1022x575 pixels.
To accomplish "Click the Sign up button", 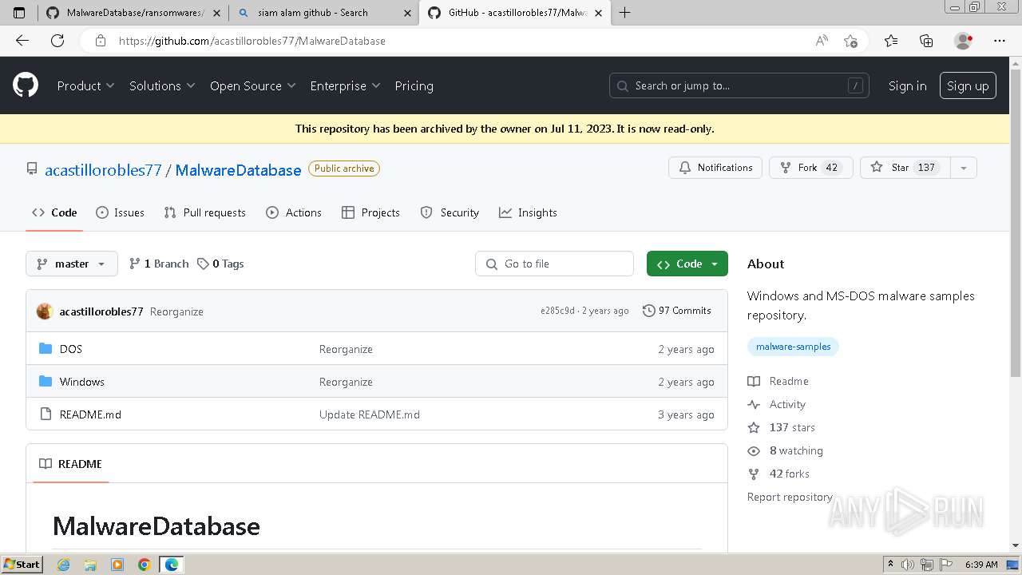I will click(968, 85).
